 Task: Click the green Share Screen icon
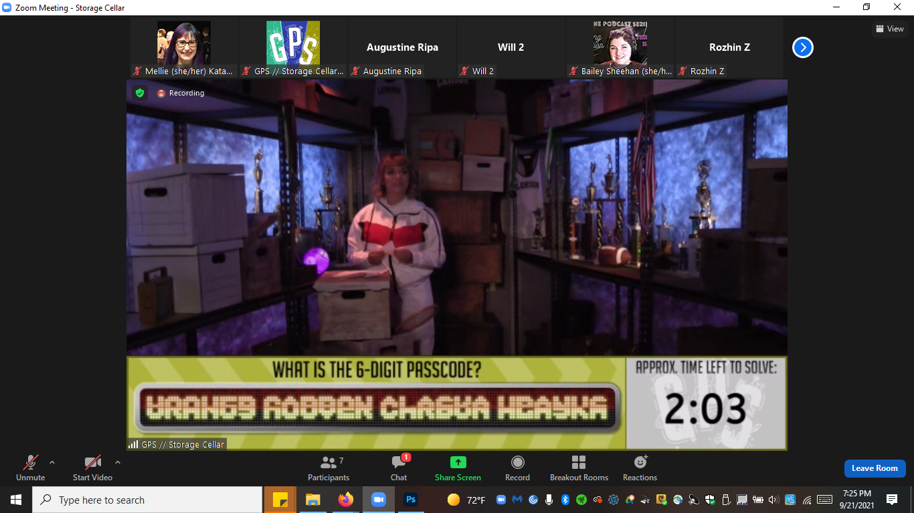(458, 462)
